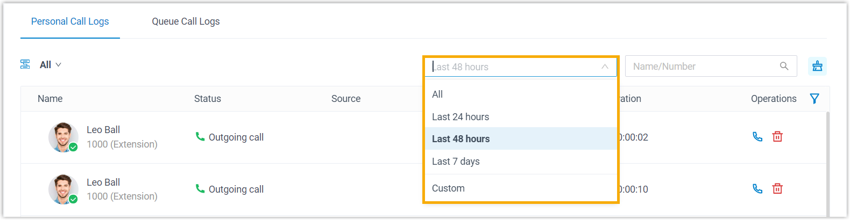
Task: Open the Personal Call Logs tab
Action: pyautogui.click(x=70, y=21)
